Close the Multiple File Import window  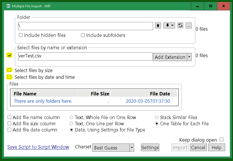(223, 6)
